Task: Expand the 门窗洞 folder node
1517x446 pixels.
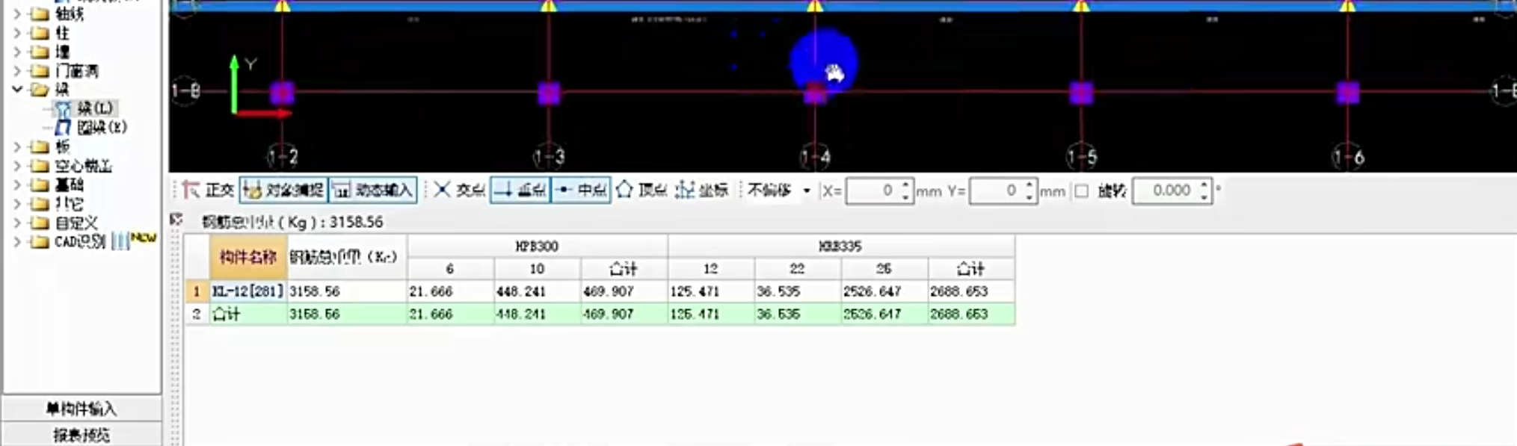Action: point(17,71)
